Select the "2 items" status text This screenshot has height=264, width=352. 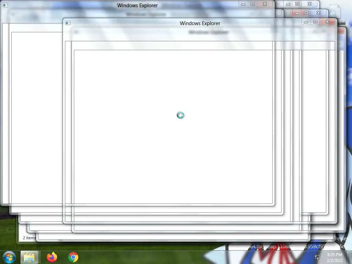coord(29,238)
